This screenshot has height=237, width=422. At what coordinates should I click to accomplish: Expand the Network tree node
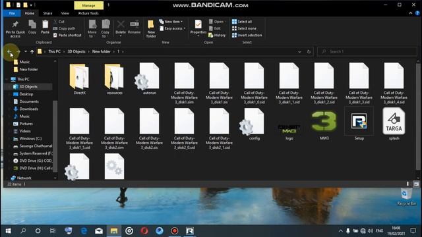(7, 178)
